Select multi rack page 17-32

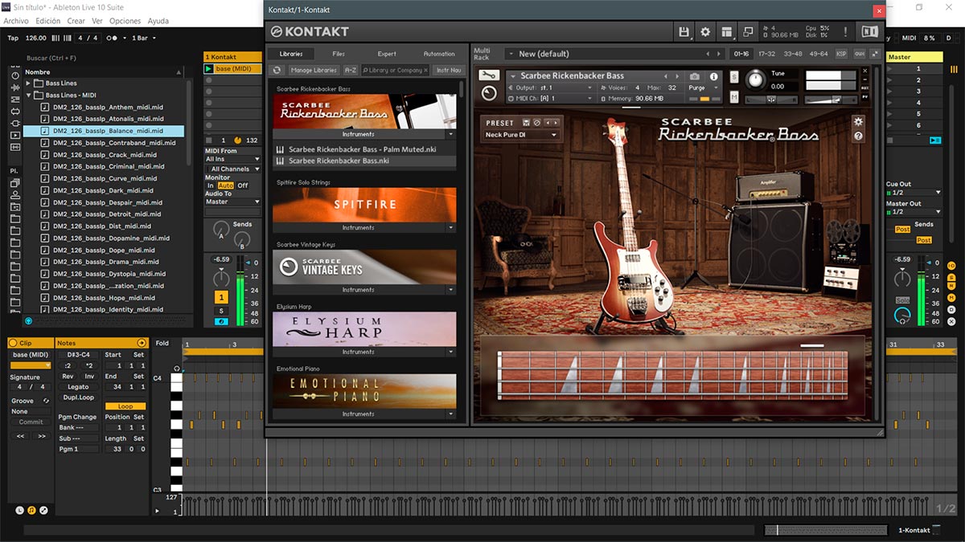click(767, 54)
